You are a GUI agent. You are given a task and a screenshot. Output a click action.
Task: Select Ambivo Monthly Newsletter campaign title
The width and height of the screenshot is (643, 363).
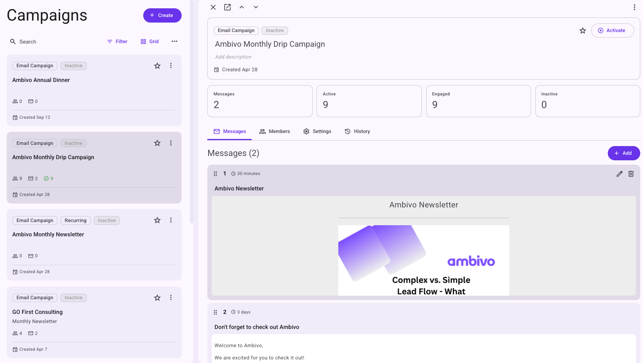tap(48, 234)
